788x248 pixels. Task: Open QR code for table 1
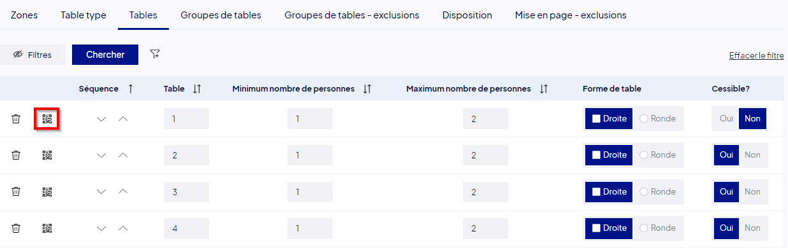[47, 119]
